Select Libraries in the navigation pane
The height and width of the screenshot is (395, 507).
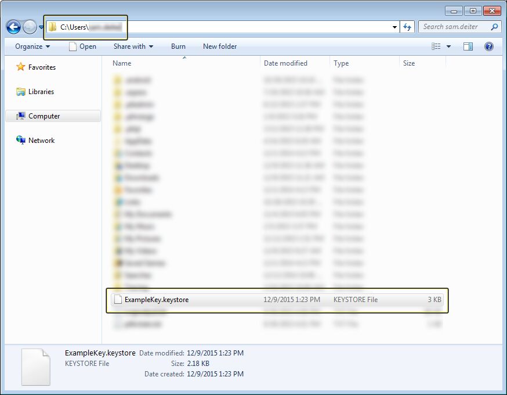[41, 92]
